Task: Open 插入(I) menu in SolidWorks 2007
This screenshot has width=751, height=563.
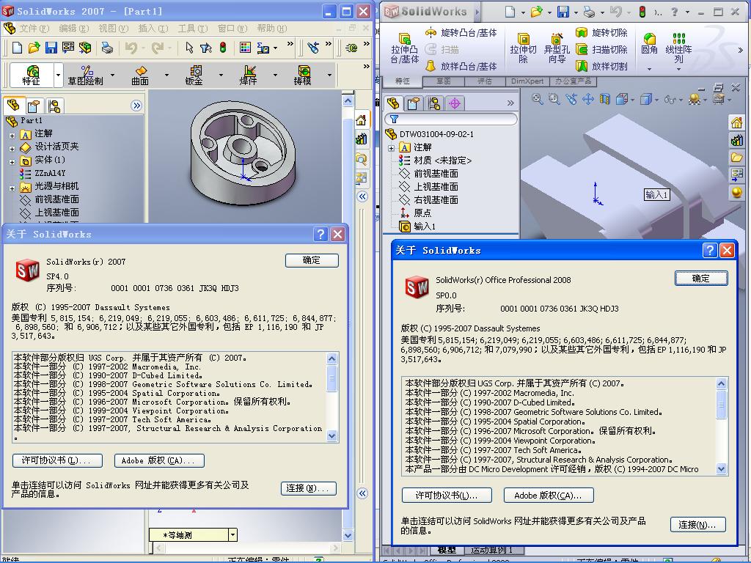Action: tap(153, 29)
